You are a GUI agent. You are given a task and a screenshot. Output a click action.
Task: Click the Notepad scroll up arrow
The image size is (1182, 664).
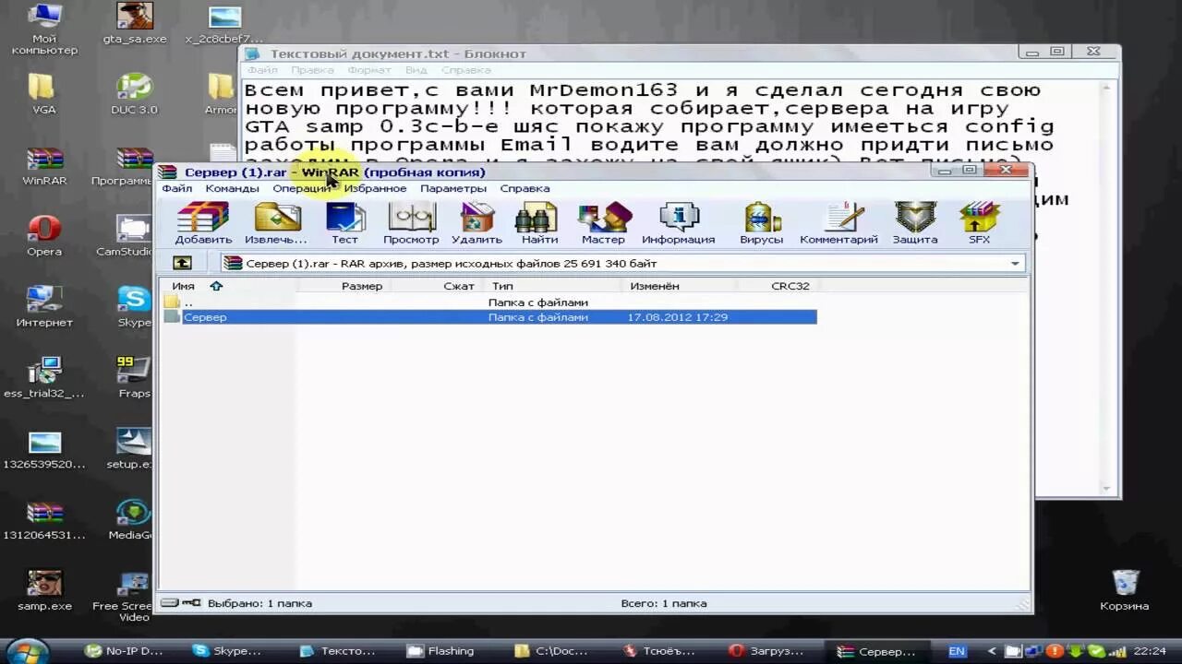[1106, 88]
